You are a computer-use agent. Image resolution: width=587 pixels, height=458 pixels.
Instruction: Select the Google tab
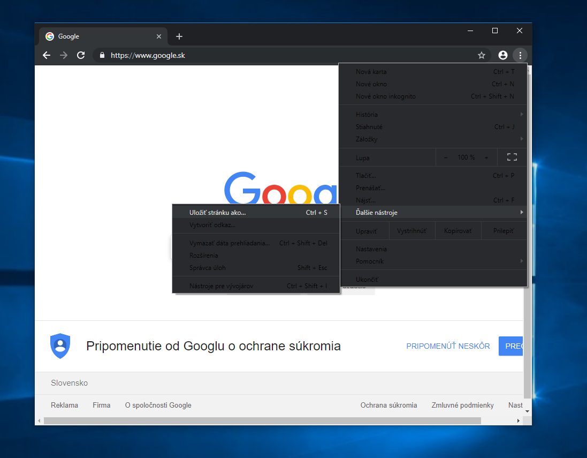(103, 36)
